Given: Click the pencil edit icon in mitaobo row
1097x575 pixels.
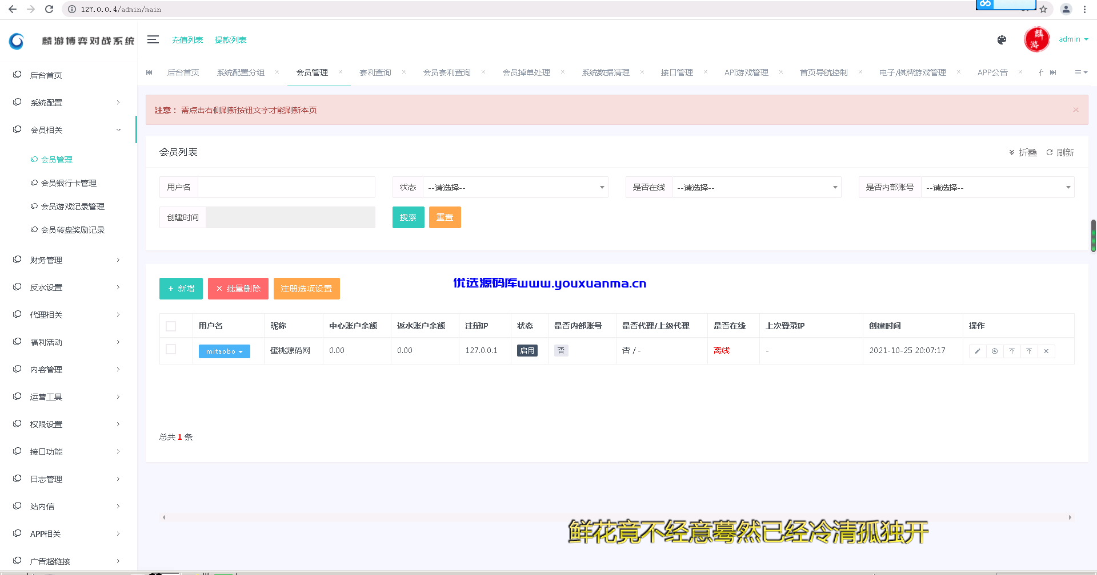Looking at the screenshot, I should point(978,351).
